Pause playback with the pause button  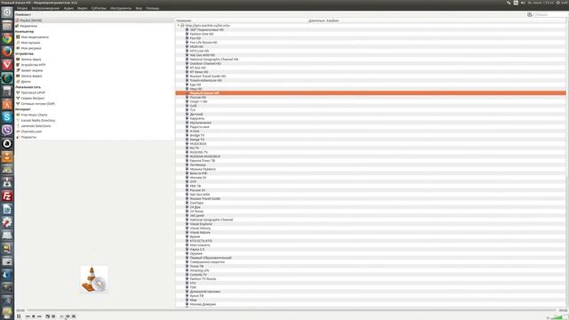pos(19,316)
